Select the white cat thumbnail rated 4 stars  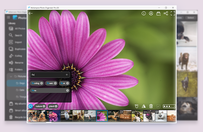point(66,116)
